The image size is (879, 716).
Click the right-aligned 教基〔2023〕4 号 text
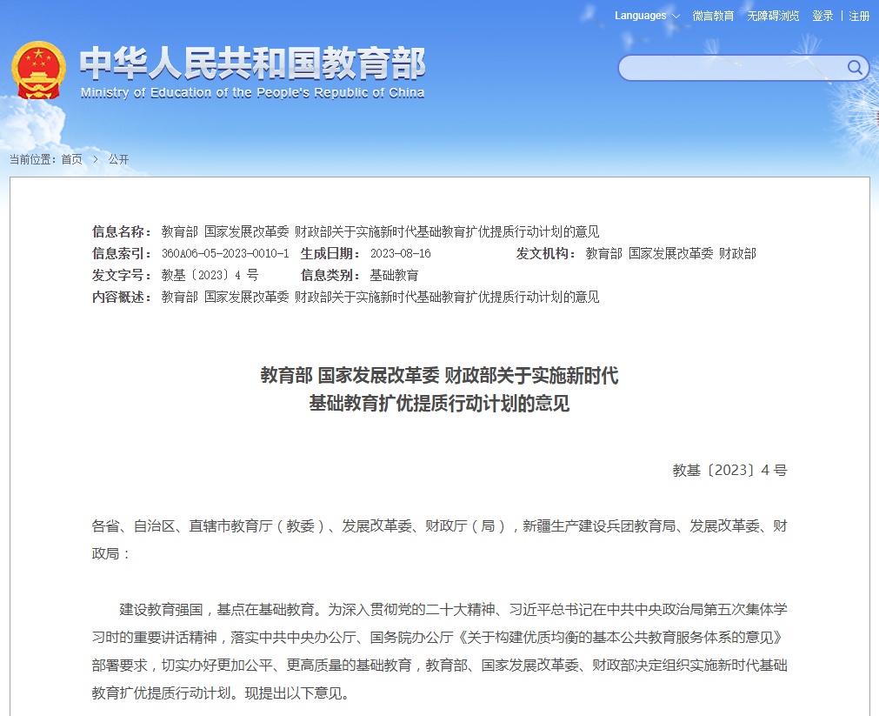point(729,470)
